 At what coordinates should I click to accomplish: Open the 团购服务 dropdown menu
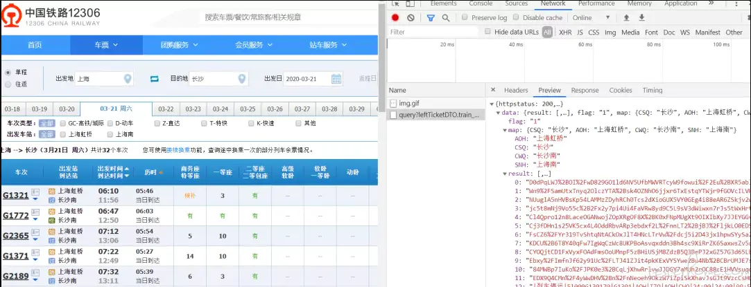179,45
